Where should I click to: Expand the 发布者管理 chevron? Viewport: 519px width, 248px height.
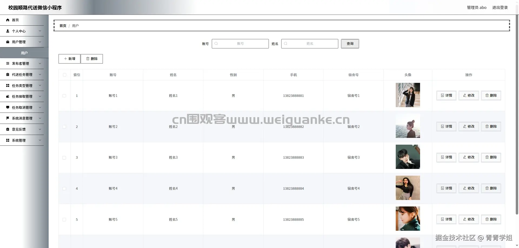[x=40, y=63]
